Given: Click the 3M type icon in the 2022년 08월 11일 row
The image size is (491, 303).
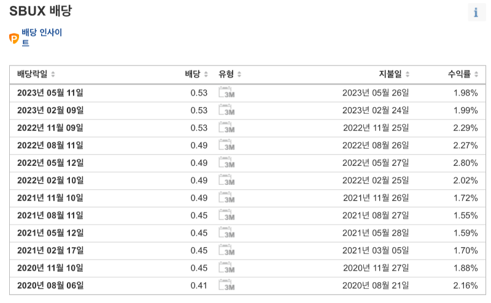Looking at the screenshot, I should coord(226,145).
